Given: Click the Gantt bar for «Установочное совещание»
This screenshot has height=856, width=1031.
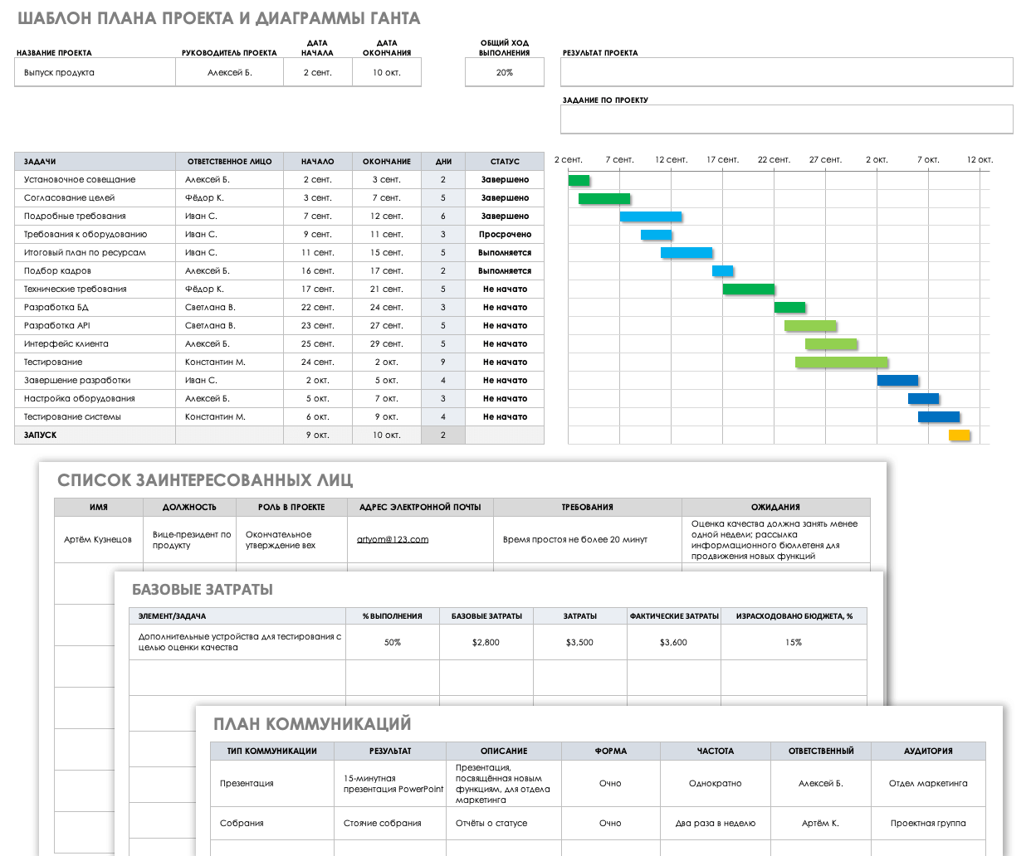Looking at the screenshot, I should [579, 180].
